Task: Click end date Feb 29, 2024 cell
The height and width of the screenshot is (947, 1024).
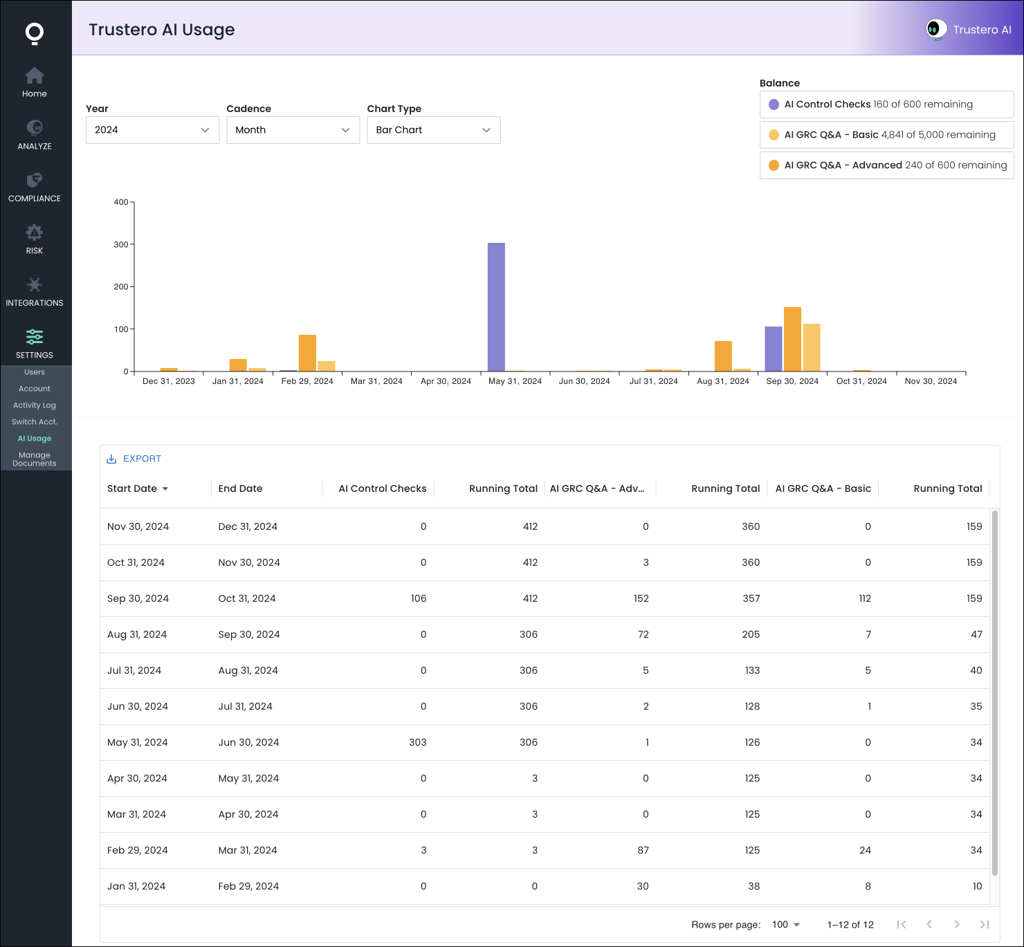Action: (x=248, y=886)
